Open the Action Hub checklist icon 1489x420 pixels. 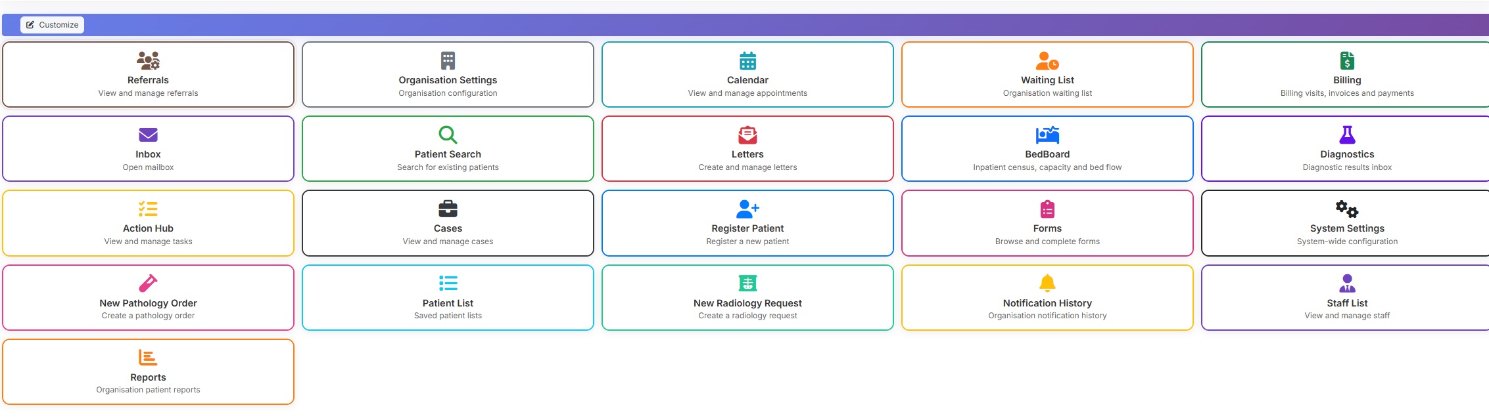(x=148, y=209)
